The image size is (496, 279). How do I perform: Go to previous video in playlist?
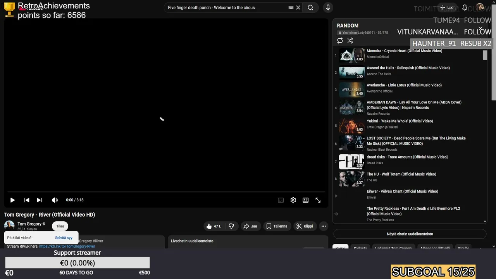27,200
